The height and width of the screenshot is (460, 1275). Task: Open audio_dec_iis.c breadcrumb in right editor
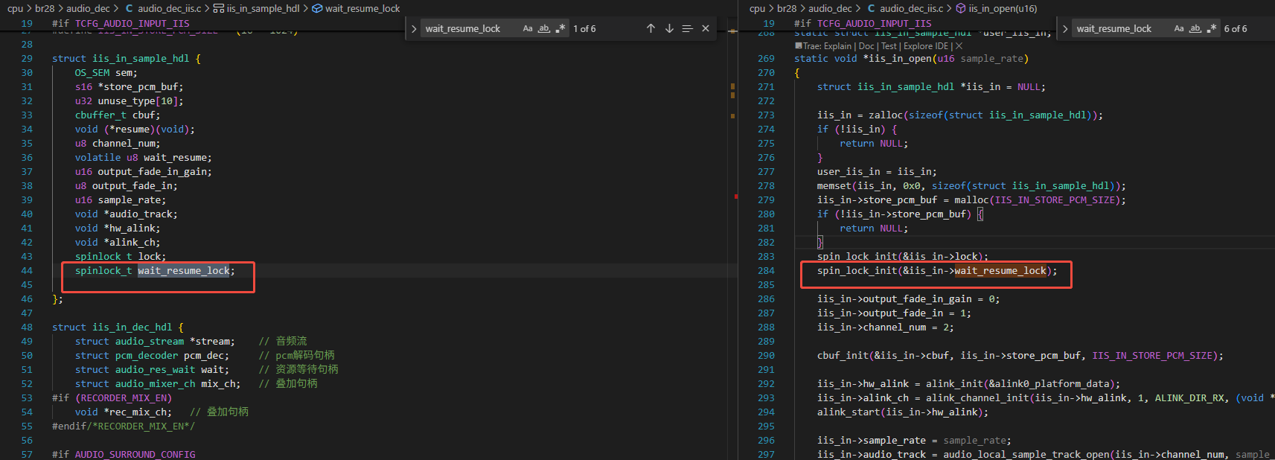905,8
